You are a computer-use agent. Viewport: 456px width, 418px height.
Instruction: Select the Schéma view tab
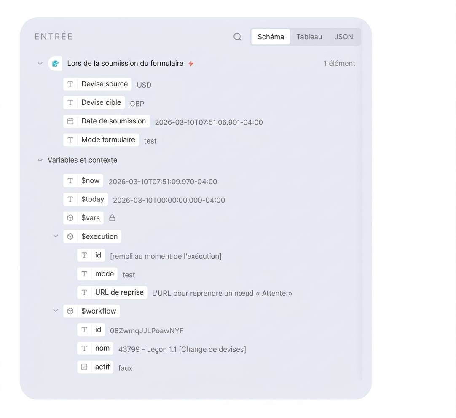point(271,37)
